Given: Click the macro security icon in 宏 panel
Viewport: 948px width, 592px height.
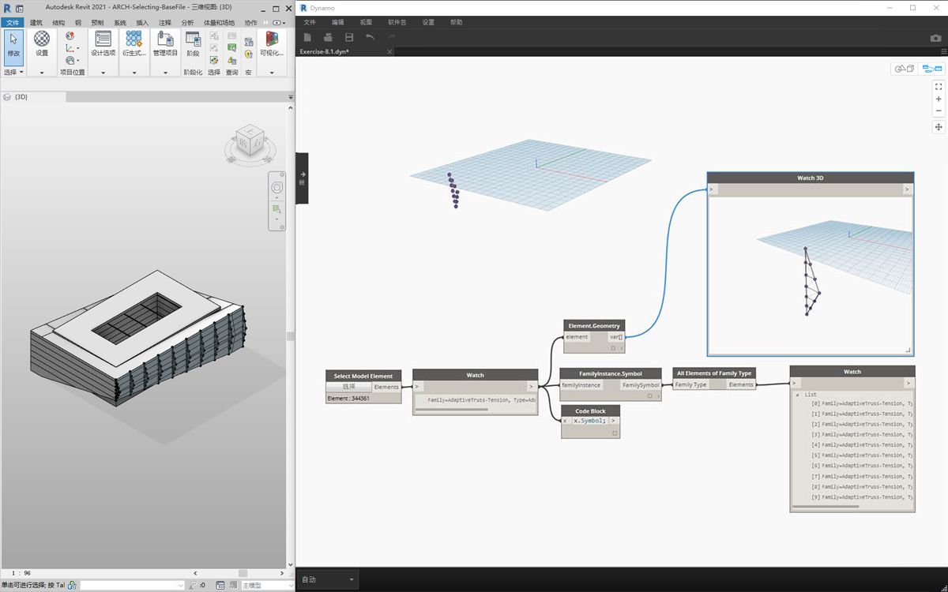Looking at the screenshot, I should 248,54.
